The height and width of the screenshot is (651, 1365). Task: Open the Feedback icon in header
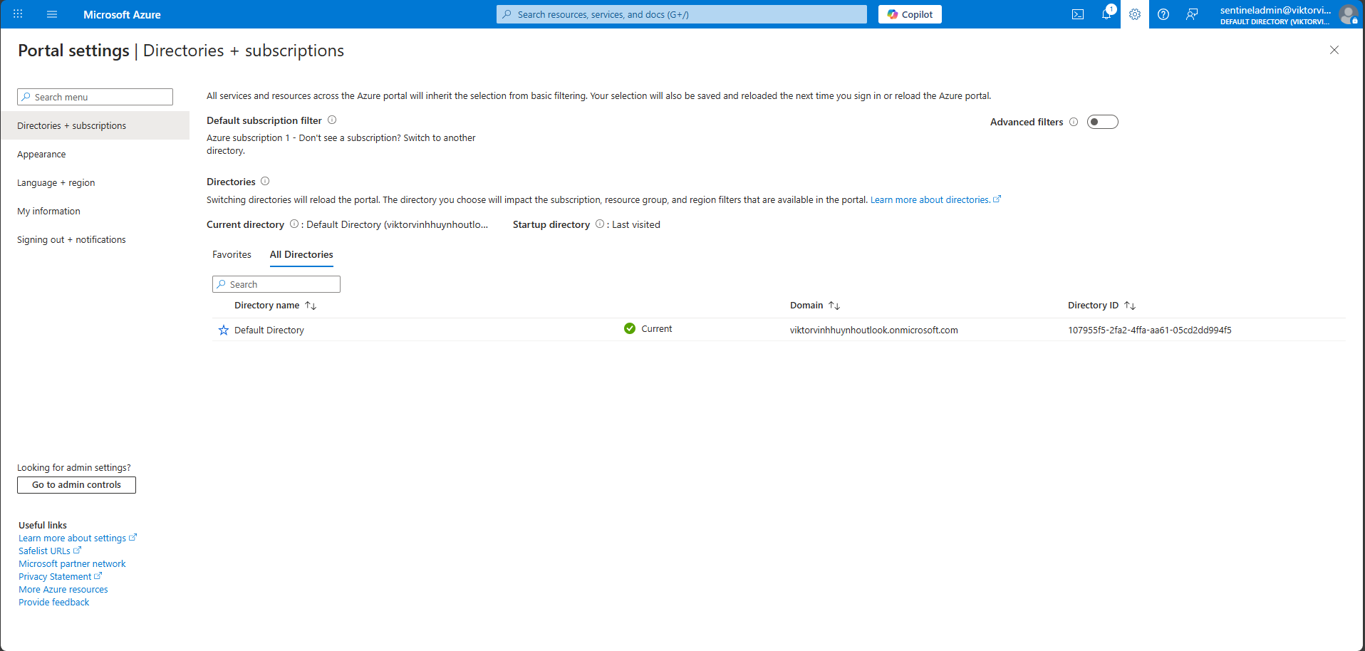point(1192,14)
